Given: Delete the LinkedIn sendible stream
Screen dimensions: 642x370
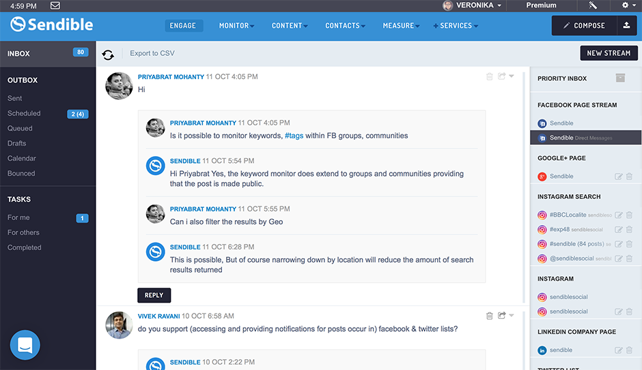Looking at the screenshot, I should pyautogui.click(x=629, y=350).
